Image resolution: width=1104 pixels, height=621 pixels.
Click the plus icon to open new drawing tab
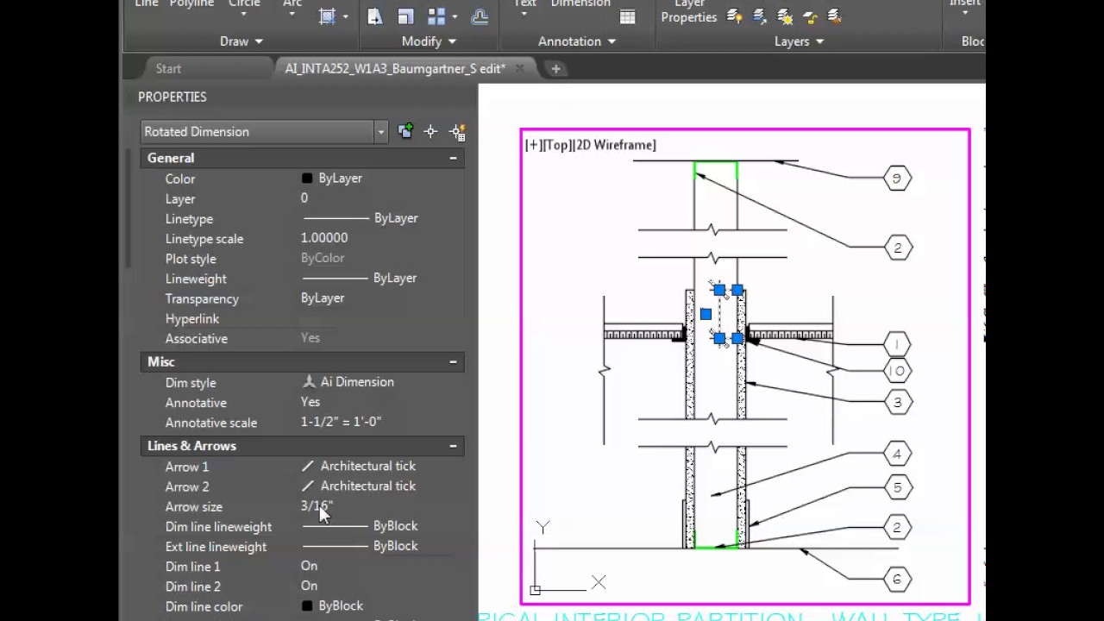(555, 69)
